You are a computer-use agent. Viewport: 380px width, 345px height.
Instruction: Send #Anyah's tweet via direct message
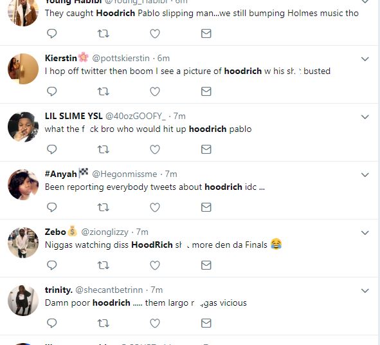[x=206, y=207]
